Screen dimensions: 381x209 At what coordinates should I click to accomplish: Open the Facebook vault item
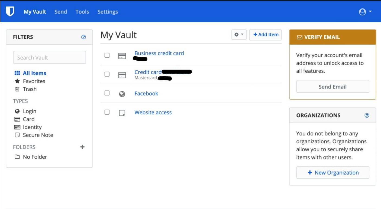[146, 93]
